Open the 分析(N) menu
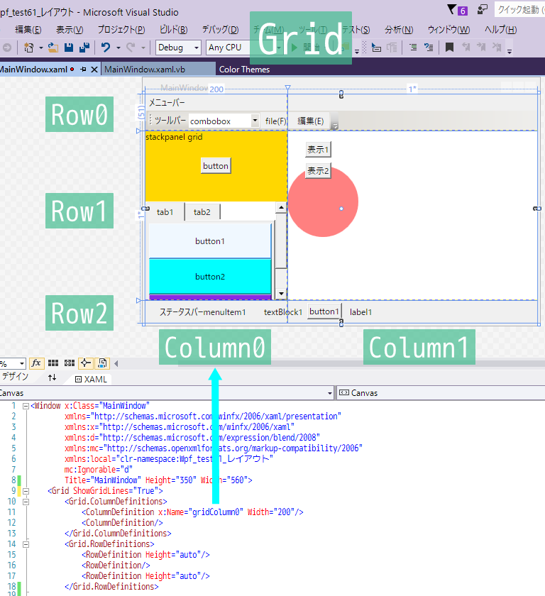The width and height of the screenshot is (545, 596). click(x=399, y=30)
